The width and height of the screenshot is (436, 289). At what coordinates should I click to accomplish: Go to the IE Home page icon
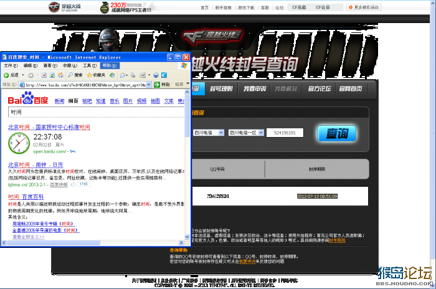60,75
